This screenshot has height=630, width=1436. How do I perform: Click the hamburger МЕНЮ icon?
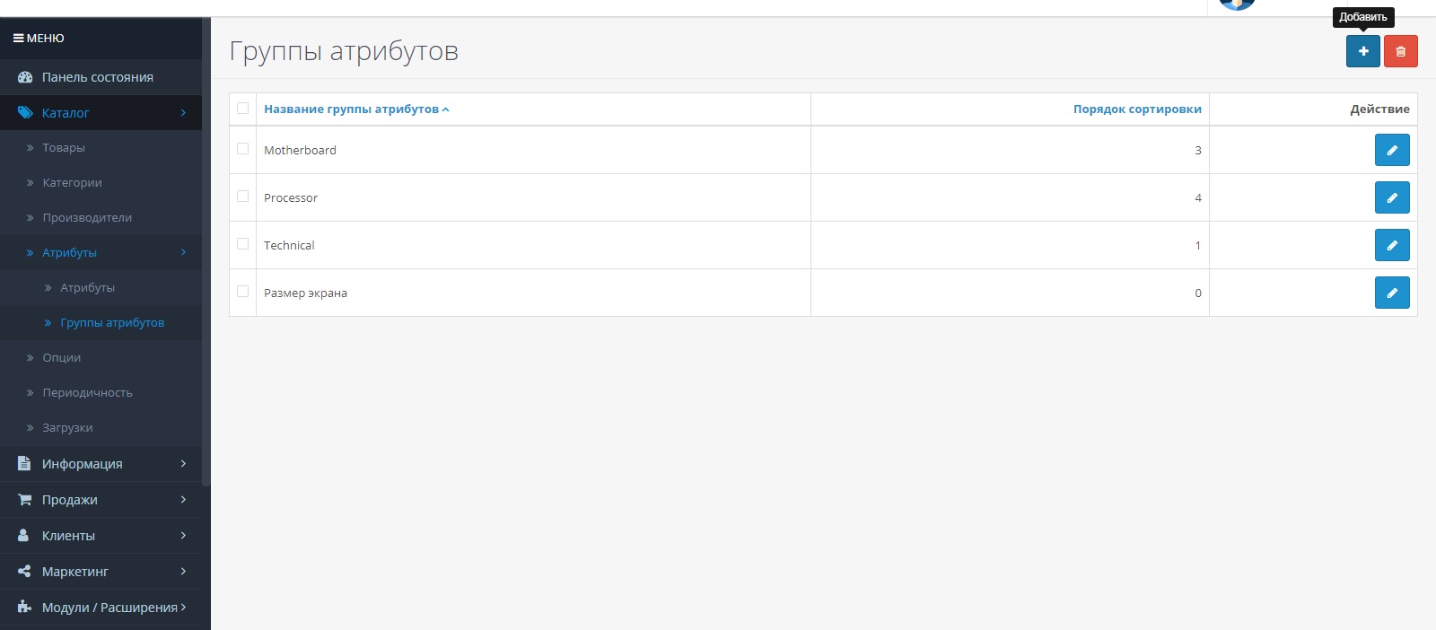coord(18,39)
